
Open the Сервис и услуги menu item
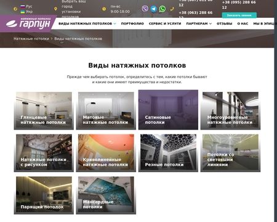pos(165,23)
